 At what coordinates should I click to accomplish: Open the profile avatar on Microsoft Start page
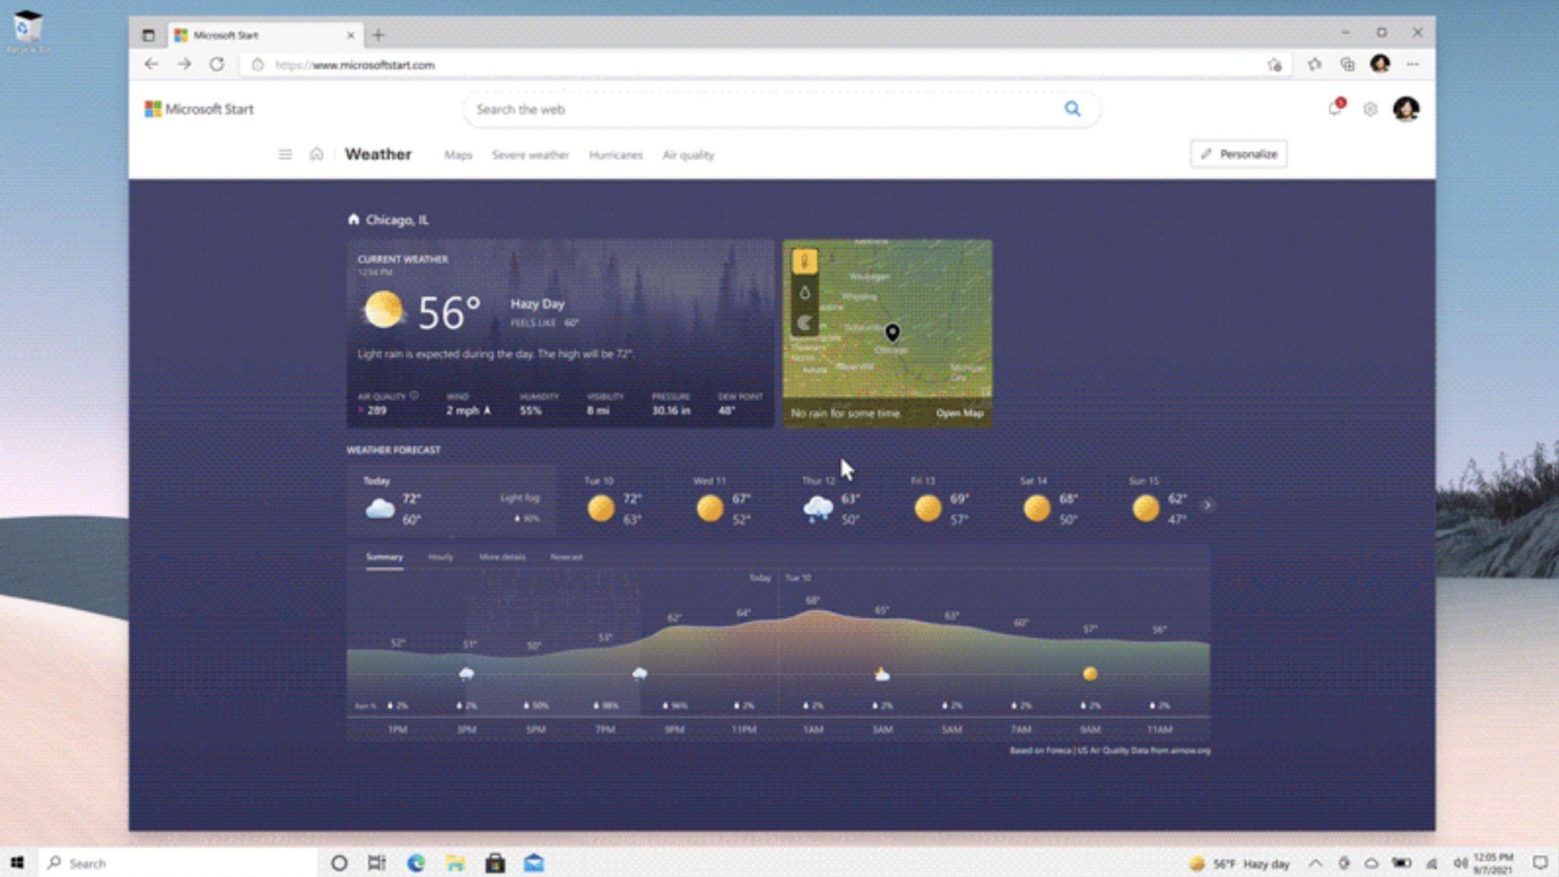[x=1406, y=109]
